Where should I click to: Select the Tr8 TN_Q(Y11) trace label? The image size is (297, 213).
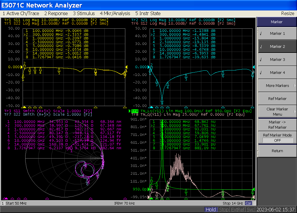click(x=188, y=114)
